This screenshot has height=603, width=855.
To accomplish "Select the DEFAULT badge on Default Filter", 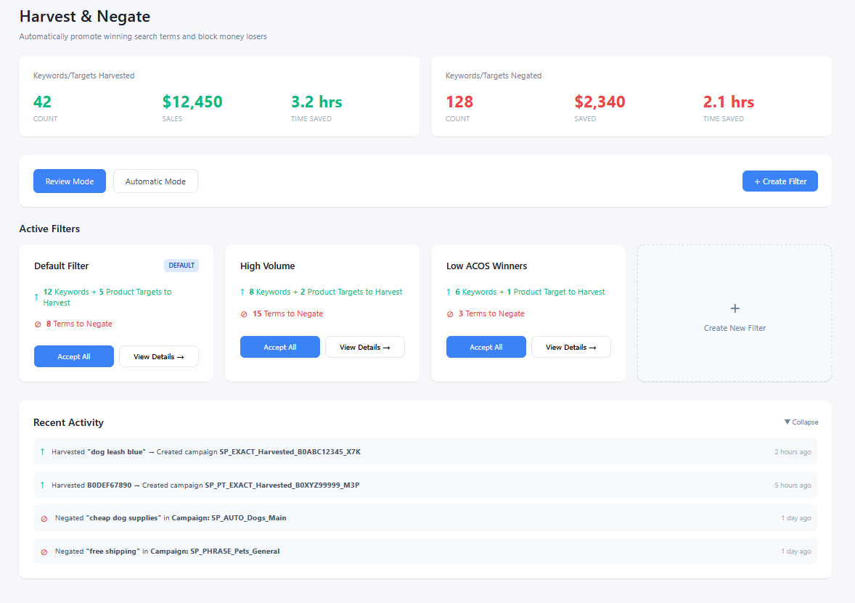I will coord(181,266).
